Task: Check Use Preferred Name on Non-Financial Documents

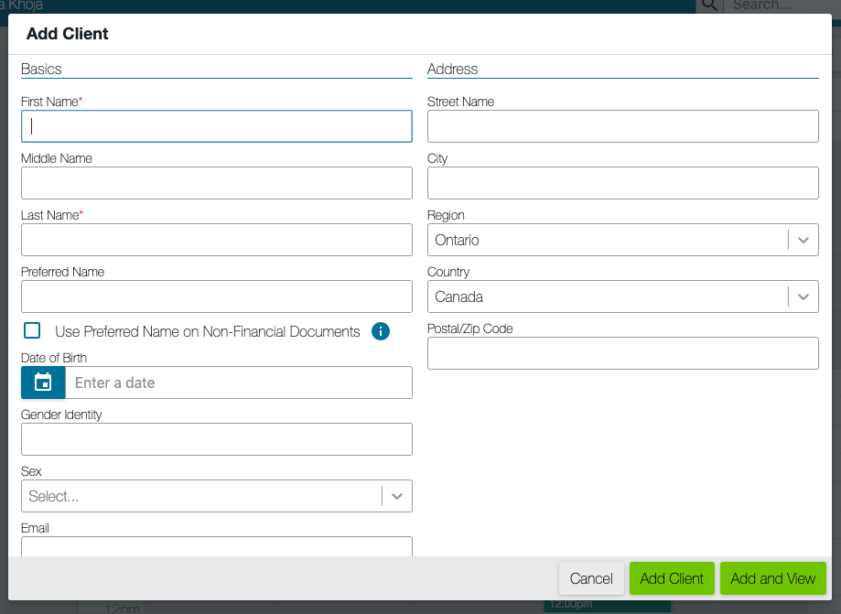Action: pyautogui.click(x=31, y=330)
